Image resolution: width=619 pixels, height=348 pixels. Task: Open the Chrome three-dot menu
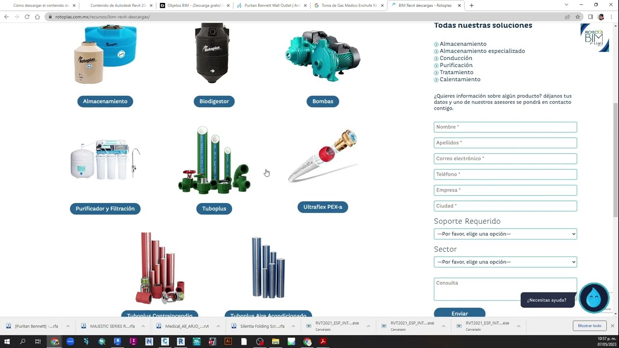point(612,17)
